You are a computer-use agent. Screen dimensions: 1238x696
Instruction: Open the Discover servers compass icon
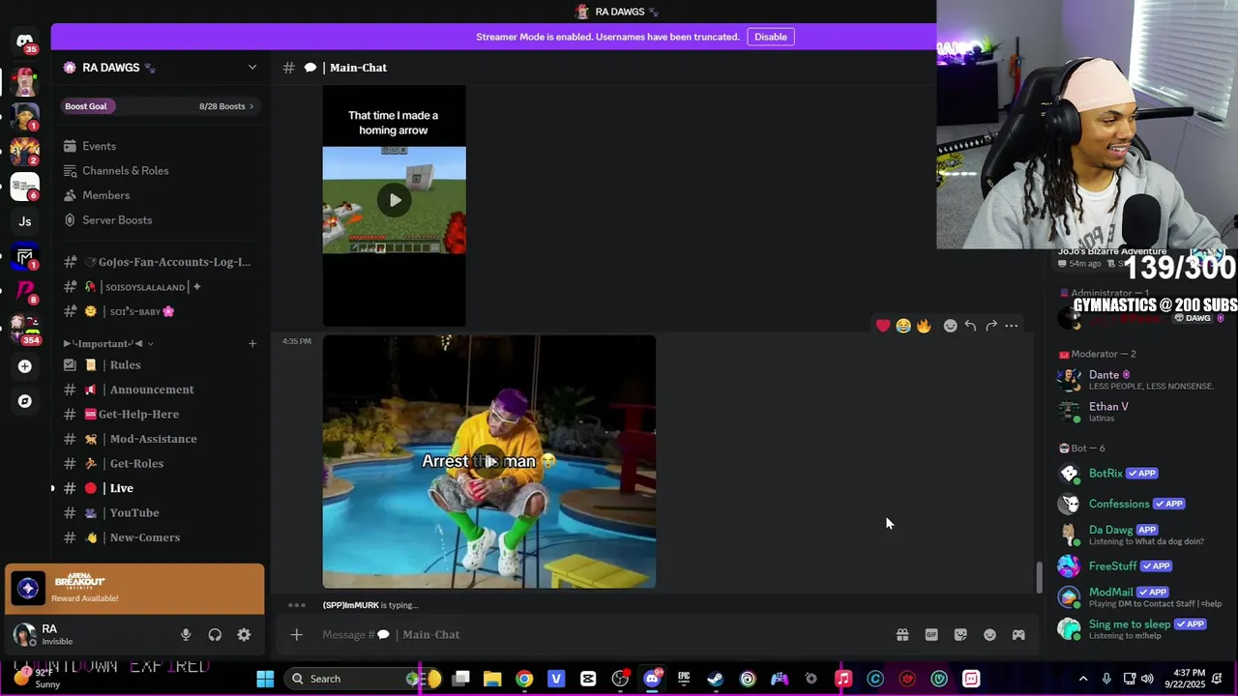pyautogui.click(x=25, y=401)
